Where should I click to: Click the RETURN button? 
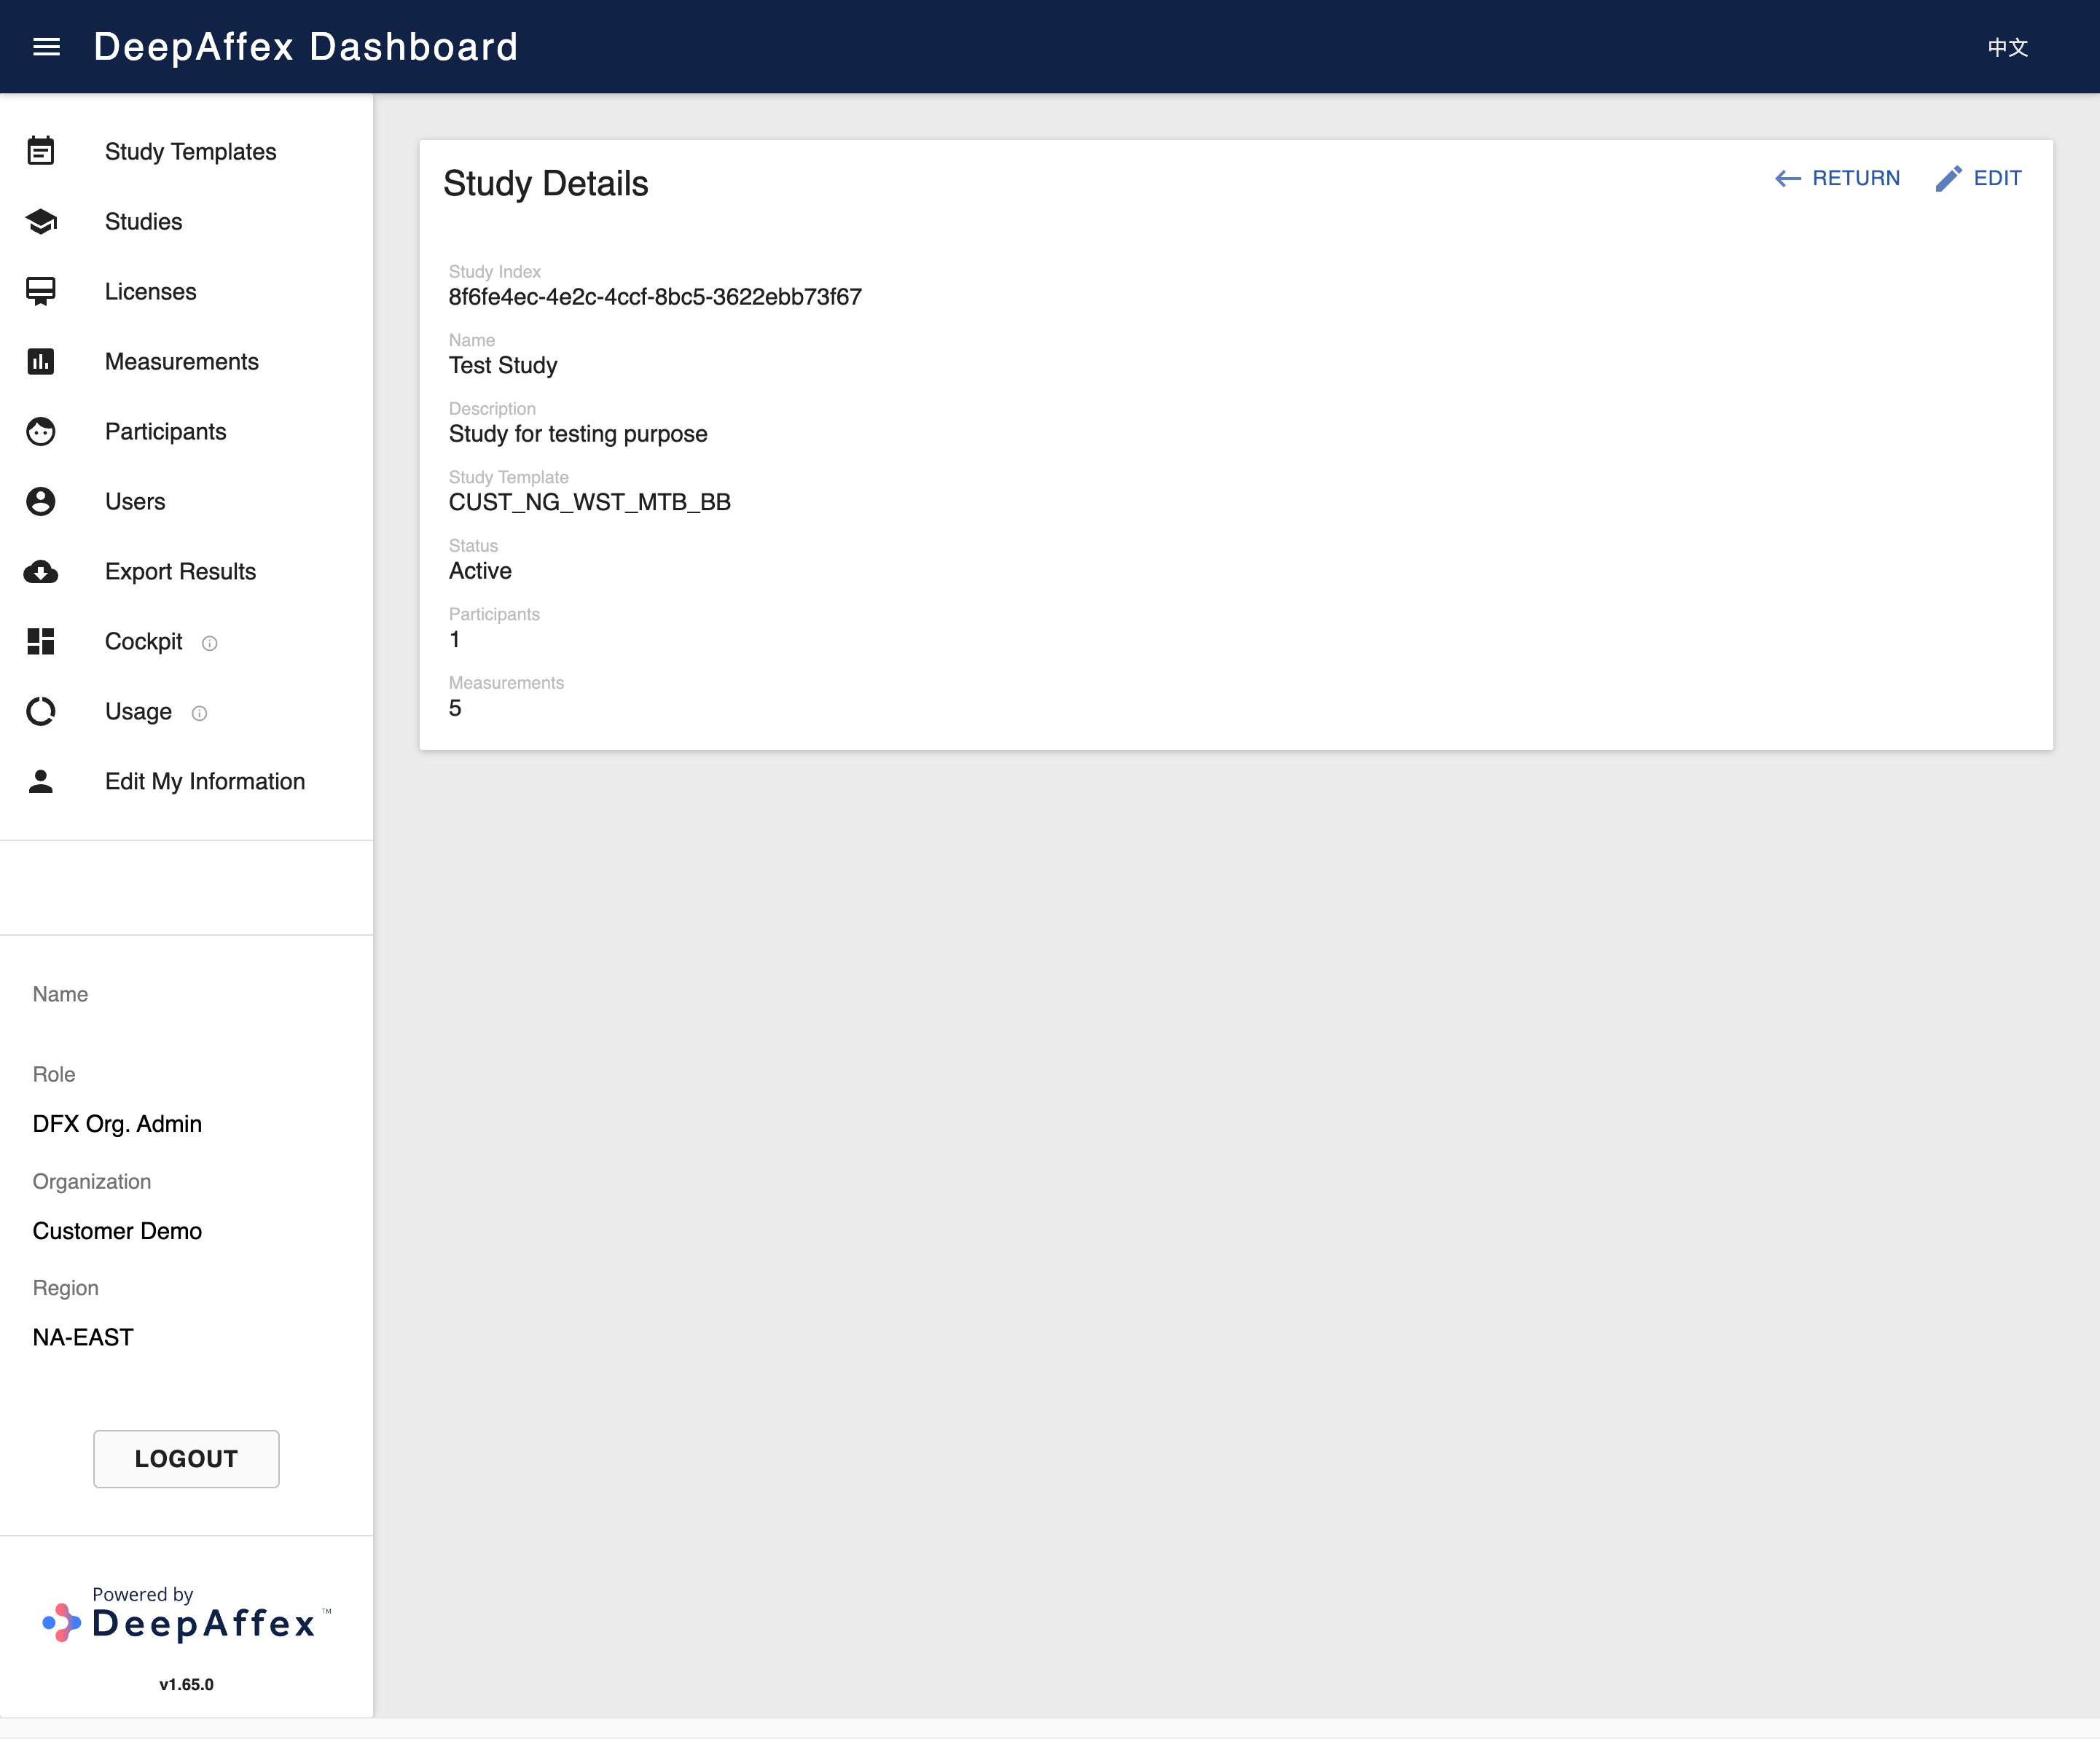point(1837,178)
